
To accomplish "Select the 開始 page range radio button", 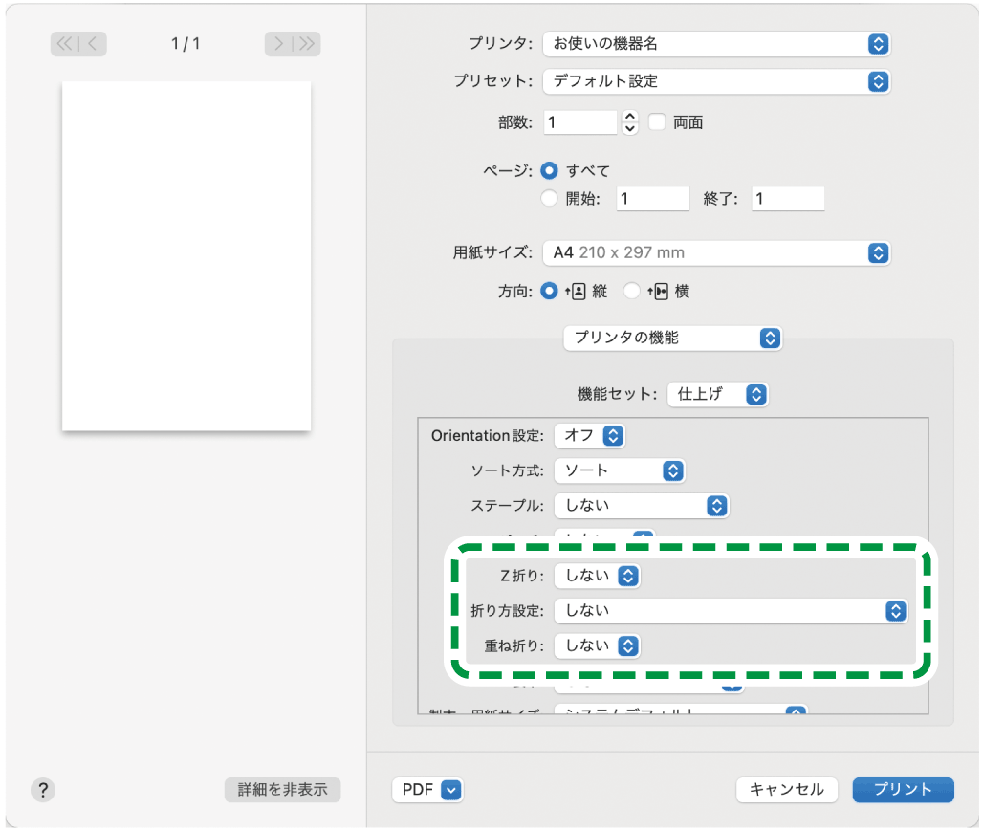I will (x=549, y=199).
